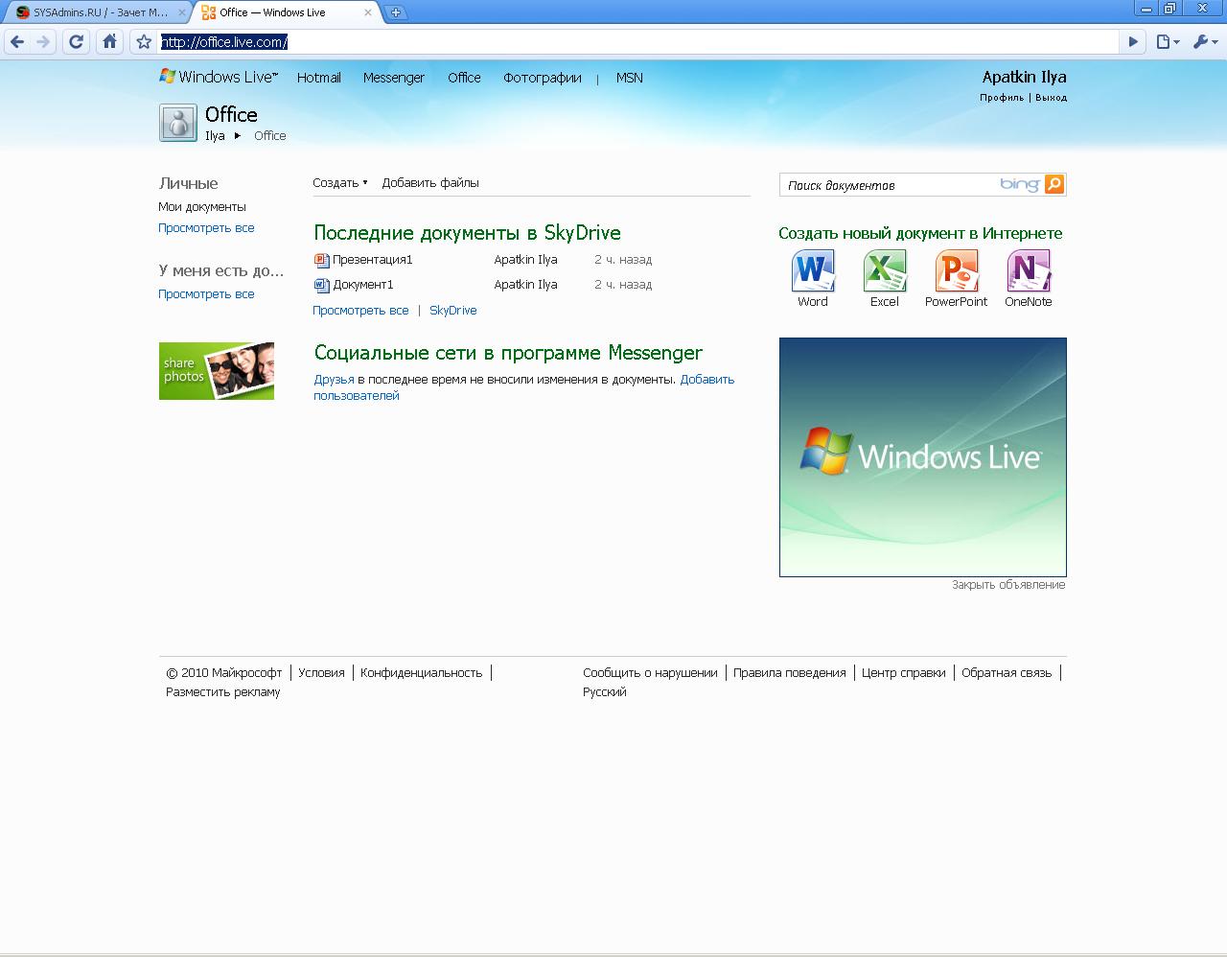Select the Office — Windows Live tab
The height and width of the screenshot is (957, 1227).
pos(285,12)
